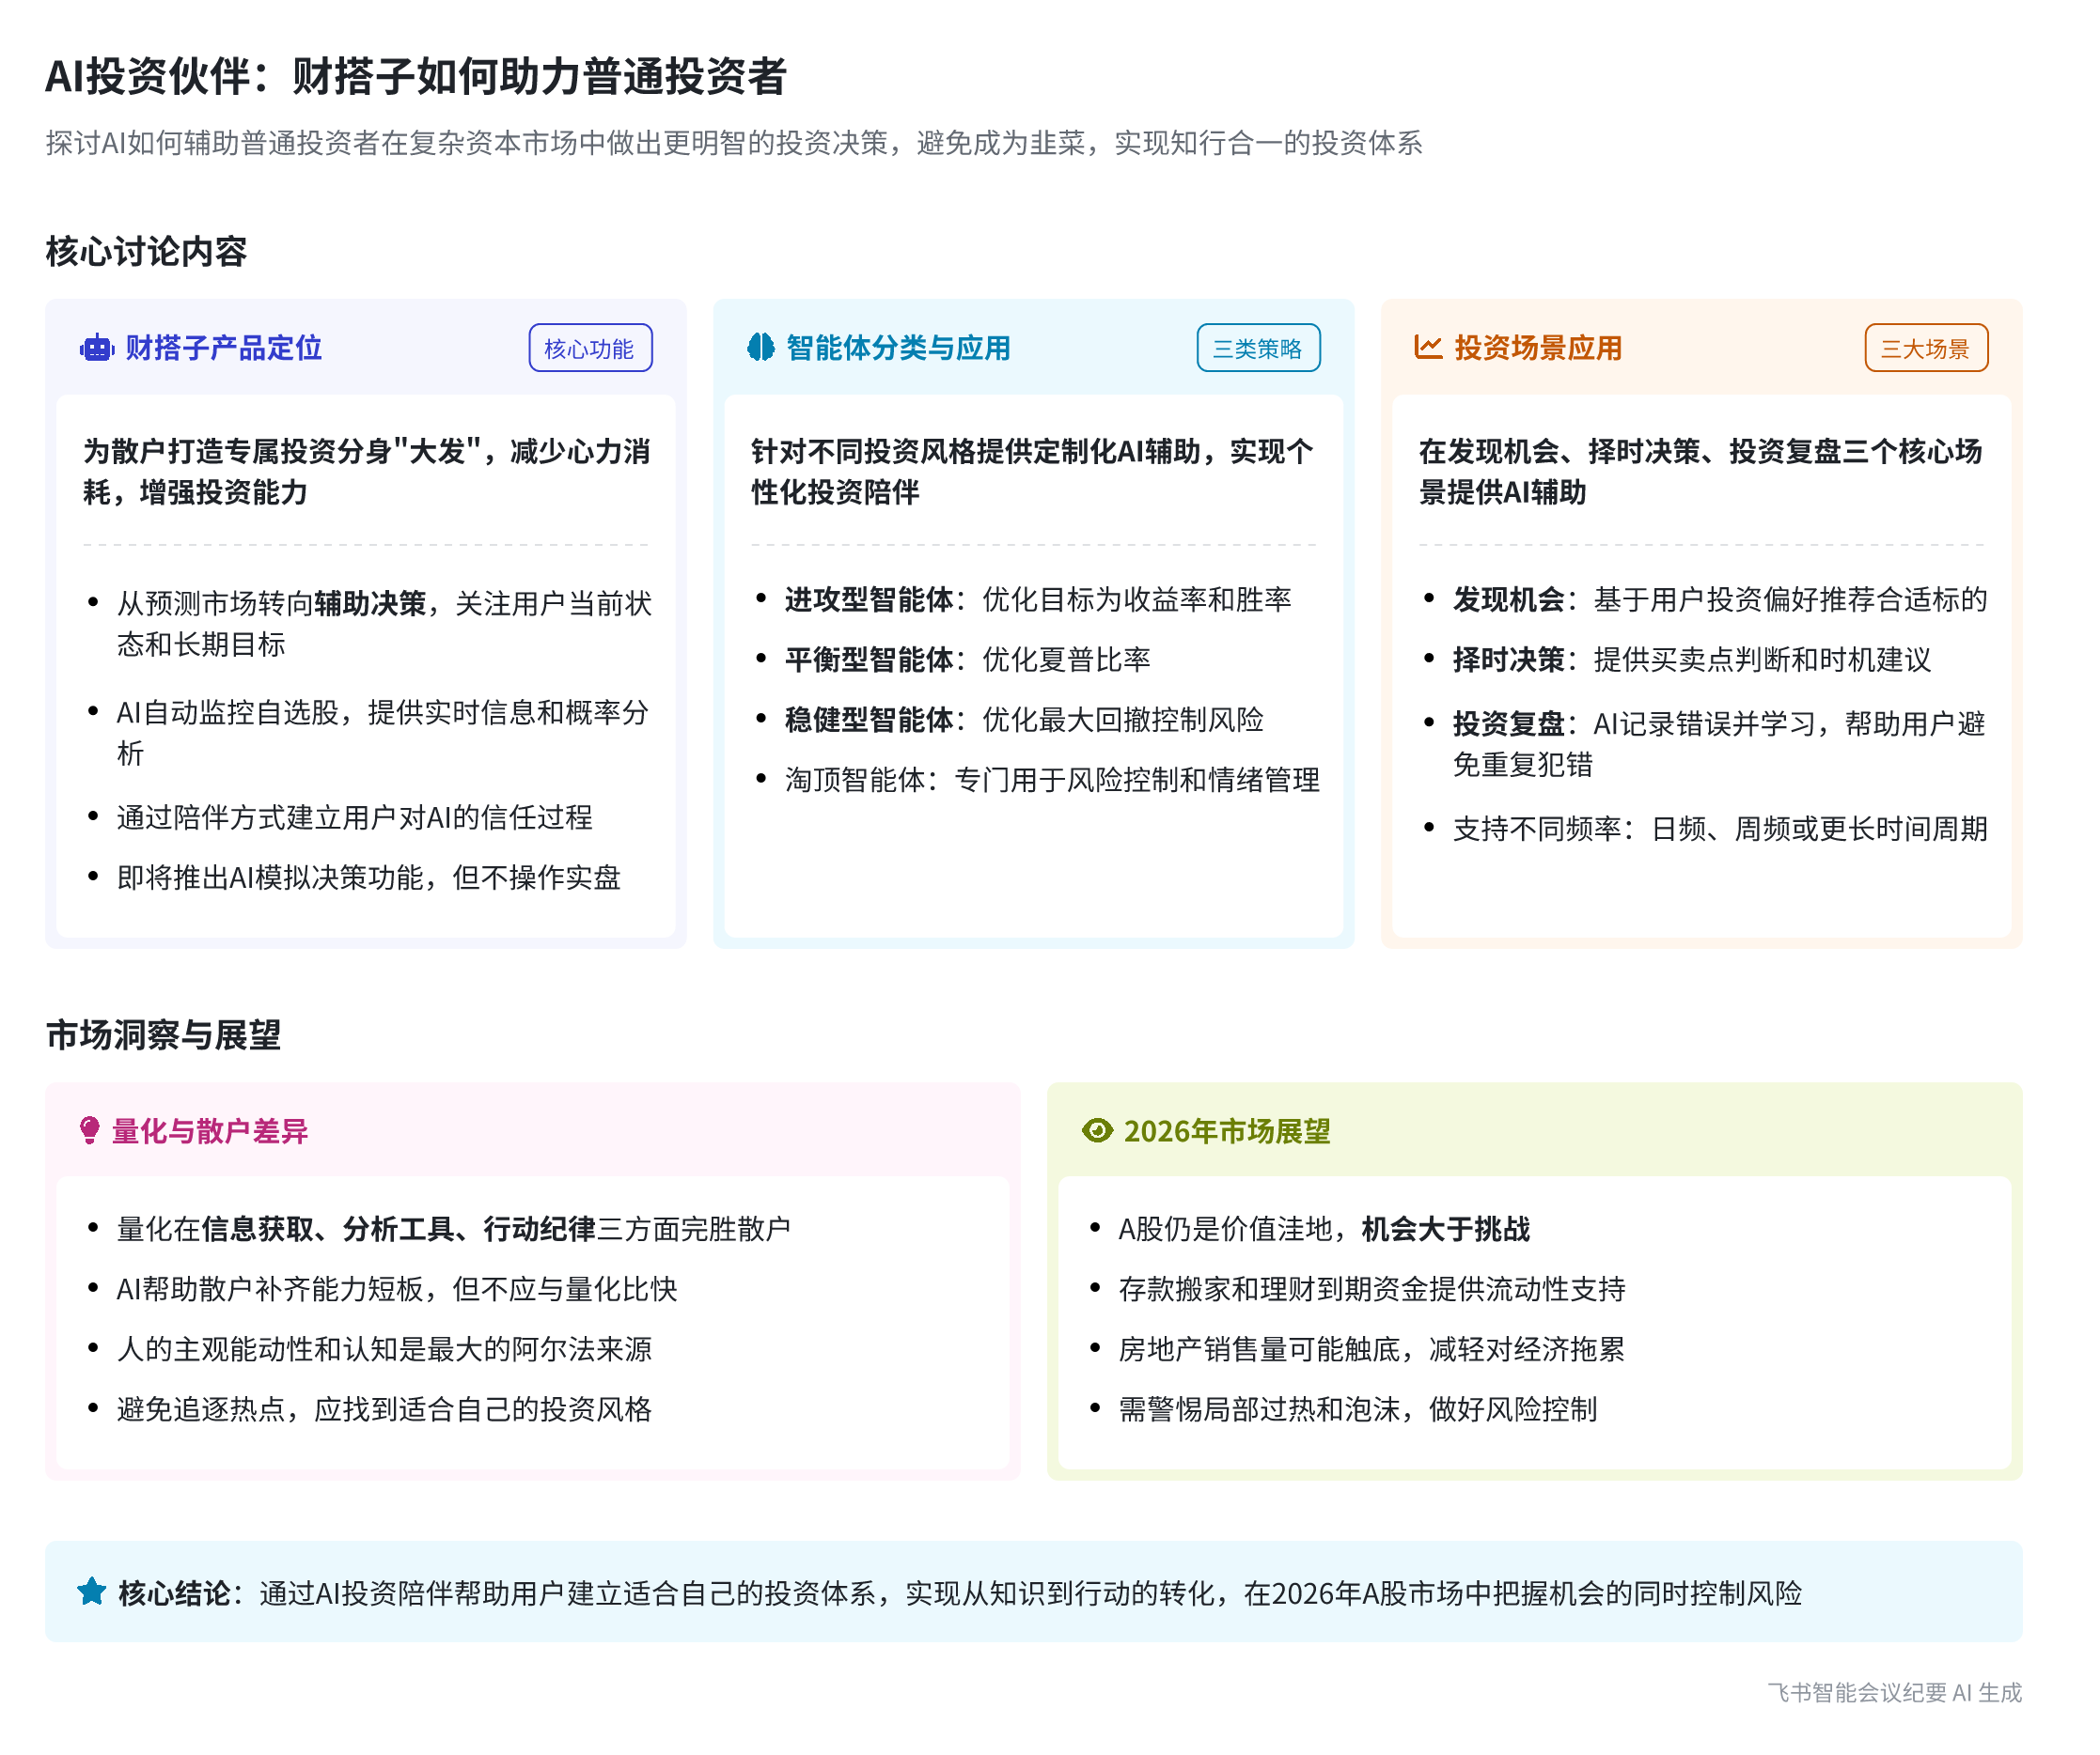The width and height of the screenshot is (2100, 1755).
Task: Click the 财搭子产品定位 card heading
Action: 224,348
